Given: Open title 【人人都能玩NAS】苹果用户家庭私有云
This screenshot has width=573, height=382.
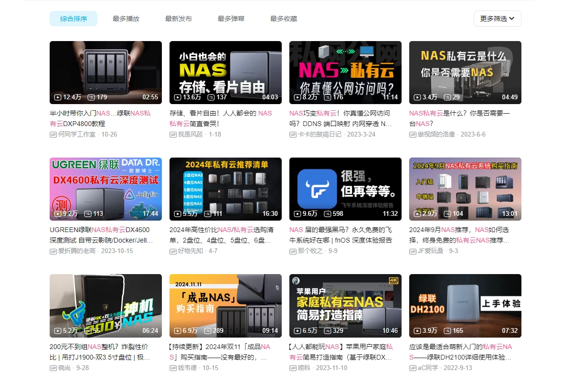Looking at the screenshot, I should tap(341, 351).
